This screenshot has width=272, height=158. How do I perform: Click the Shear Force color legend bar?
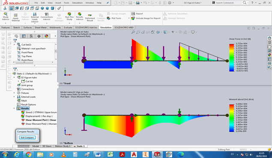[x=232, y=58]
